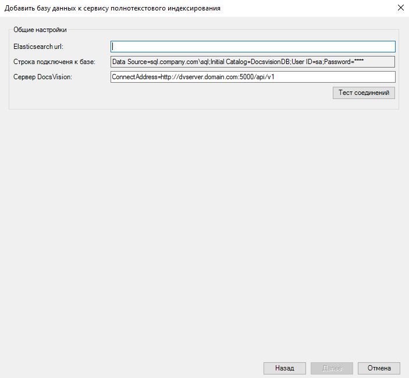The width and height of the screenshot is (409, 378).
Task: Cancel the dialog with Отмена
Action: pyautogui.click(x=379, y=368)
